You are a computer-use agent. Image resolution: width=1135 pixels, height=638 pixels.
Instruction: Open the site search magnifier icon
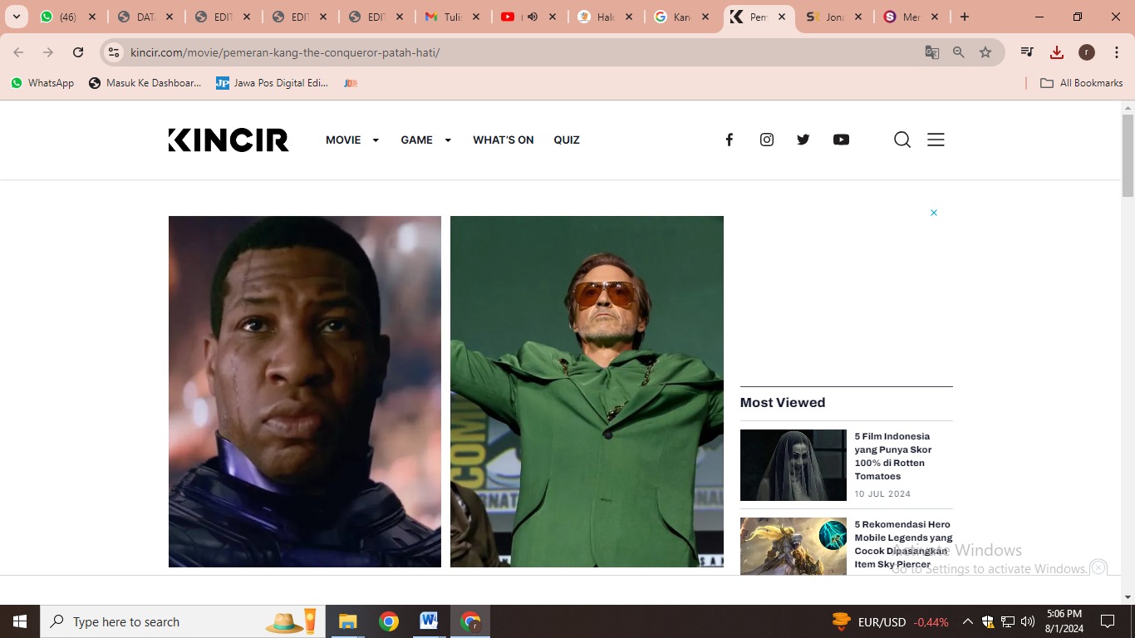[902, 140]
